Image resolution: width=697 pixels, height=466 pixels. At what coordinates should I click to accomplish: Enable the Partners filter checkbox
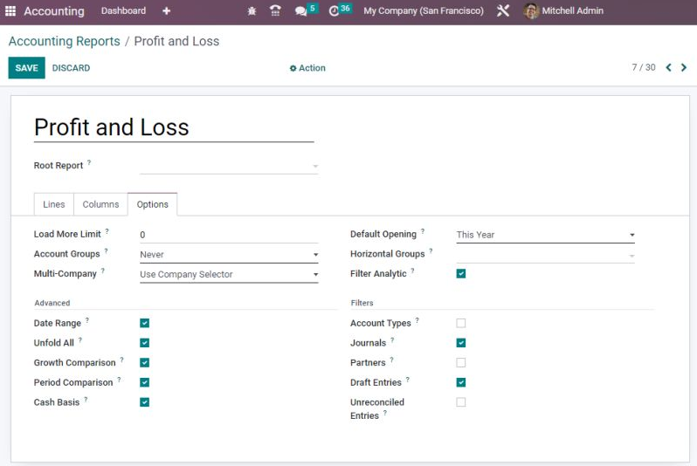coord(461,362)
